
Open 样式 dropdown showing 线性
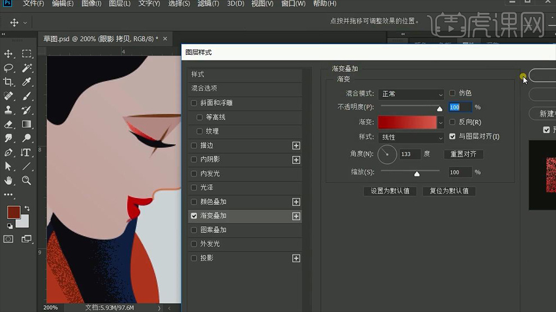[411, 137]
